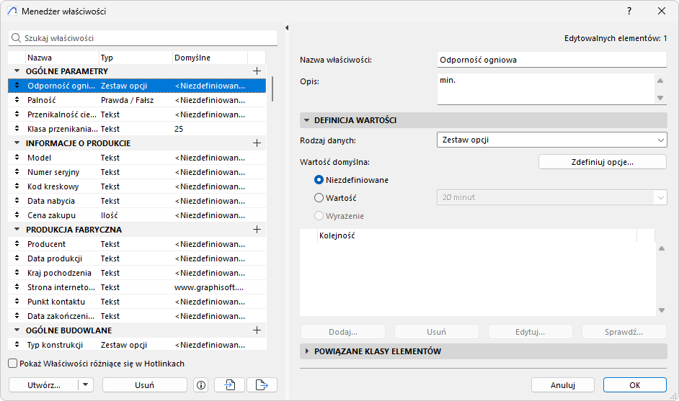Viewport: 679px width, 401px height.
Task: Click the Typ column header
Action: click(134, 58)
